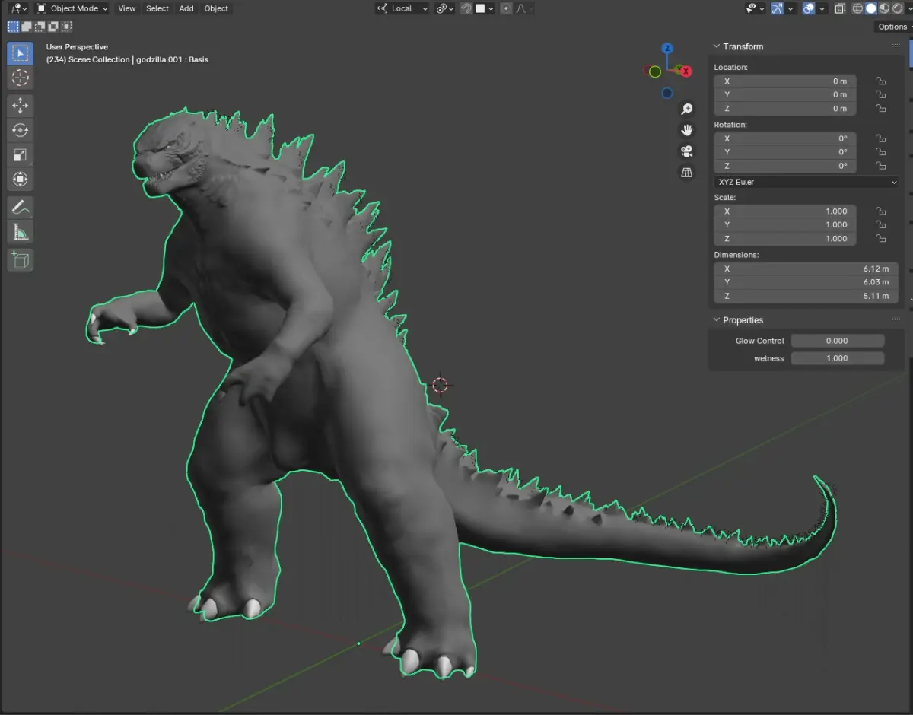Click the Rotation Z field
The height and width of the screenshot is (715, 913).
point(785,166)
